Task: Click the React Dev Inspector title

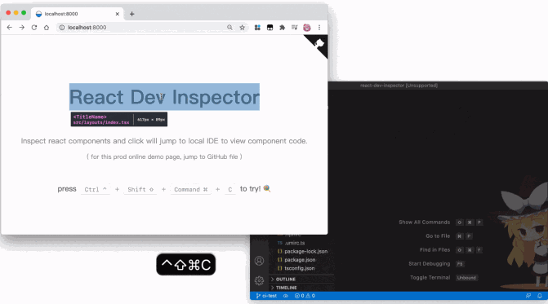Action: pyautogui.click(x=164, y=97)
